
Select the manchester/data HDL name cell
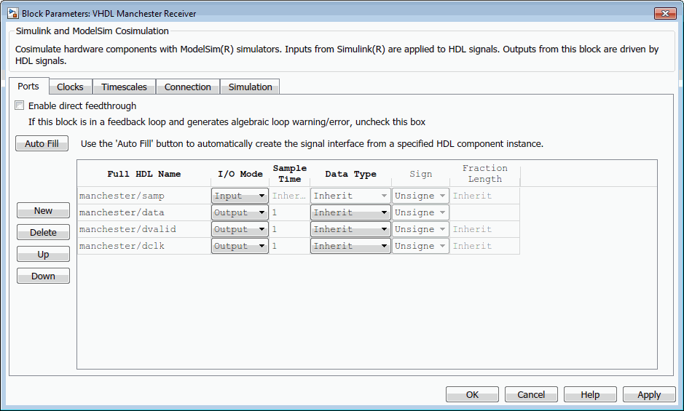click(144, 212)
